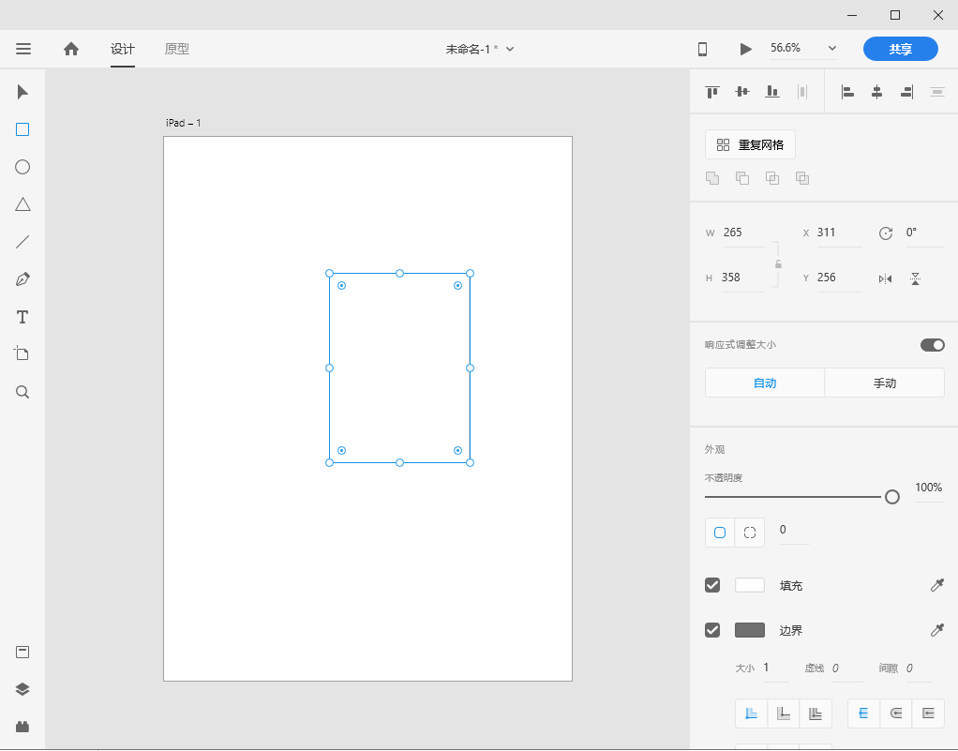Choose butt cap stroke style
Image resolution: width=958 pixels, height=751 pixels.
864,713
